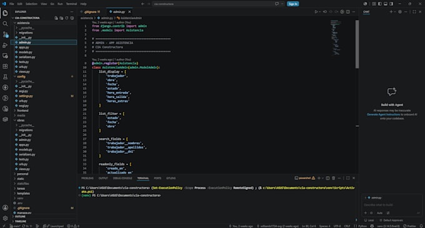Viewport: 425px width, 228px height.
Task: Collapse the config folder
Action: pyautogui.click(x=21, y=77)
